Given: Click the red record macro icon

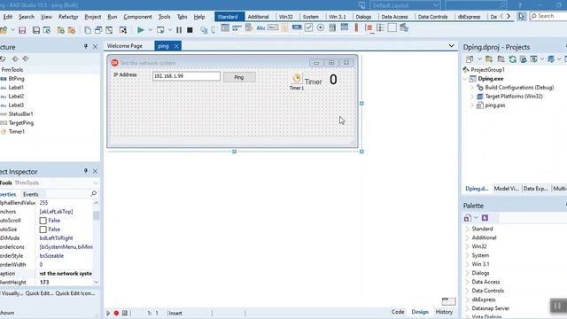Looking at the screenshot, I should coord(116,313).
